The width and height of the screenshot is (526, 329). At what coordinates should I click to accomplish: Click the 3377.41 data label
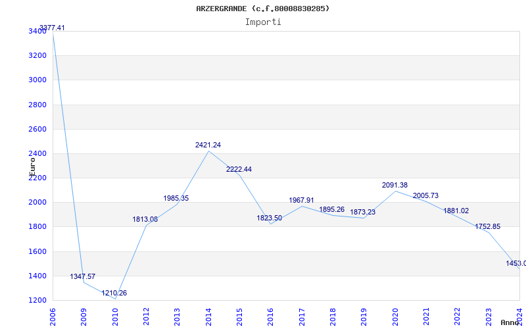[x=52, y=28]
